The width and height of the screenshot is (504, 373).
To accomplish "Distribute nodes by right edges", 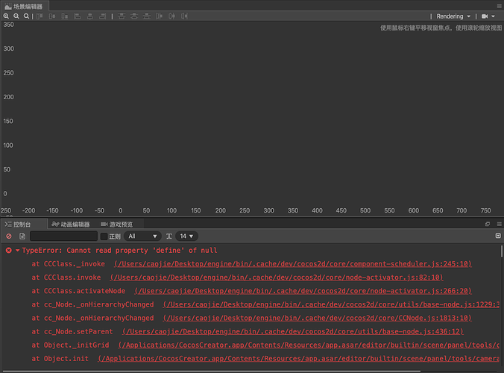I will 184,16.
